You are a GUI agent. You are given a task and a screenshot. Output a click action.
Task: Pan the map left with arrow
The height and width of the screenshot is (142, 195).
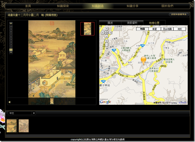pyautogui.click(x=103, y=33)
